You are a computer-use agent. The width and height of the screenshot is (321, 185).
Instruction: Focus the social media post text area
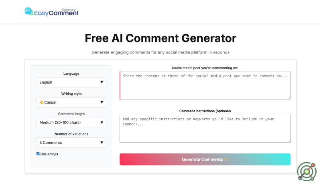coord(205,86)
